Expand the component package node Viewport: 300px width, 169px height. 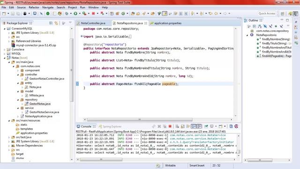coord(18,70)
